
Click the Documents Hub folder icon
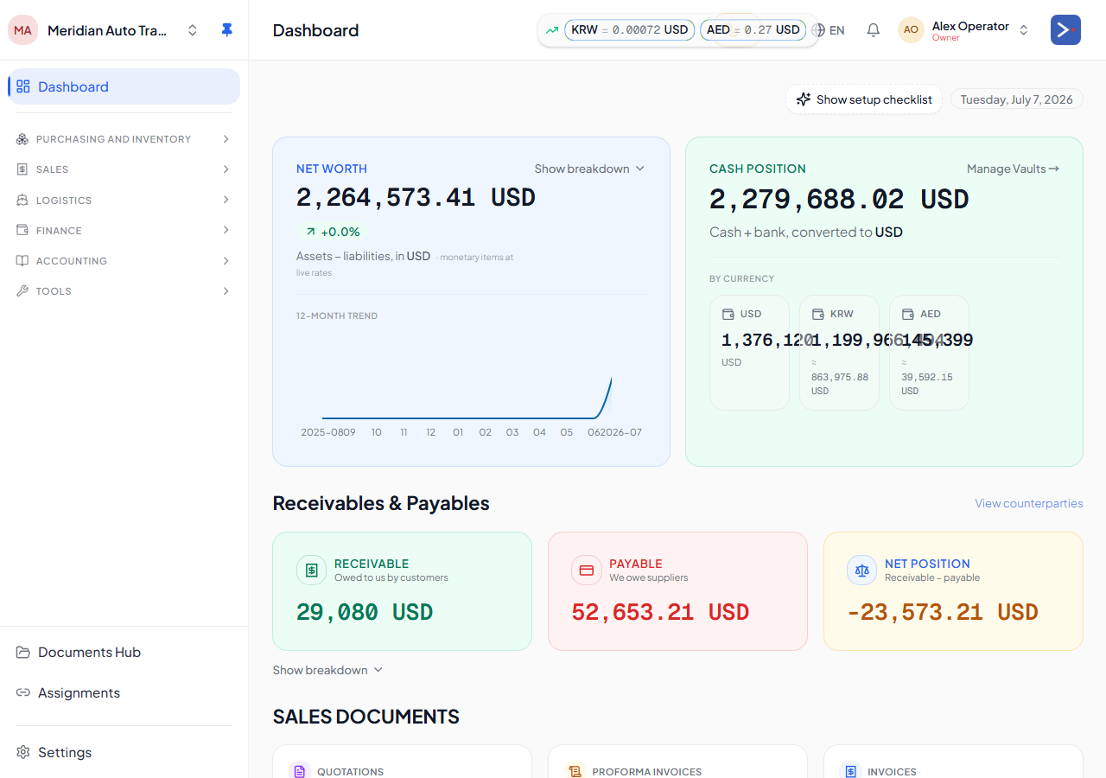tap(23, 652)
